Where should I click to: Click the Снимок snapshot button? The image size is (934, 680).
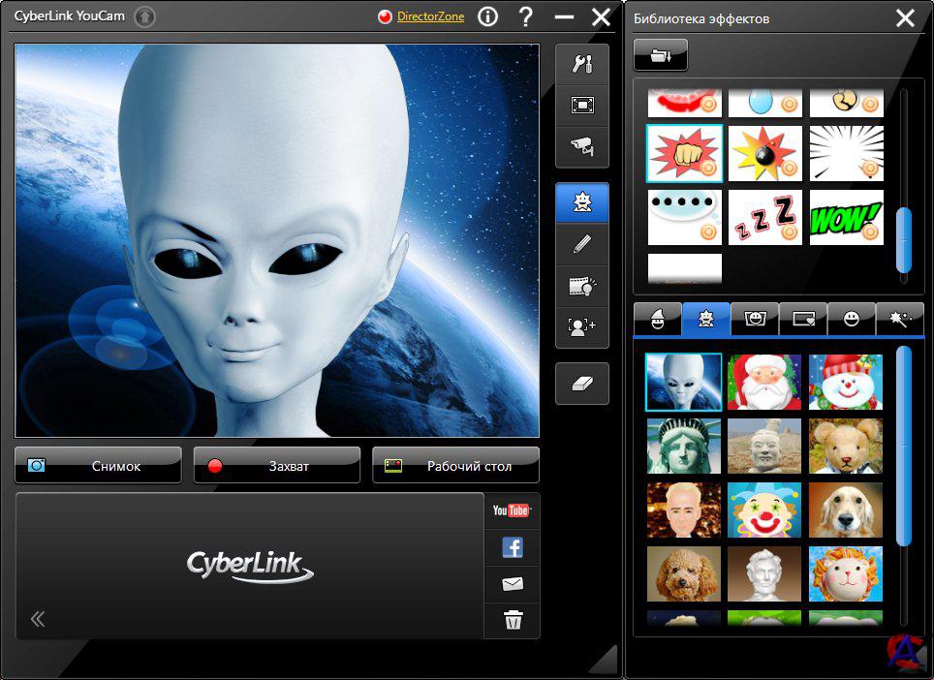tap(98, 466)
